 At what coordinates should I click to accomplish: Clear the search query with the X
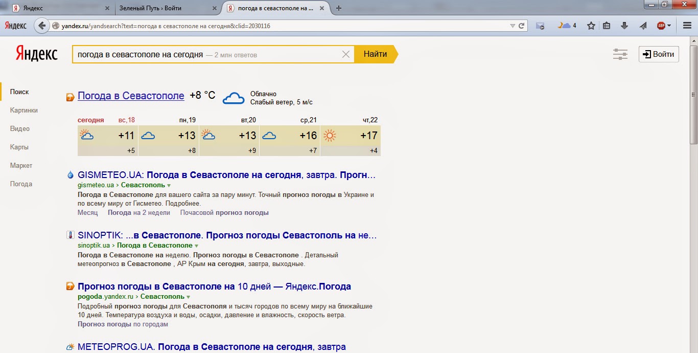(346, 54)
